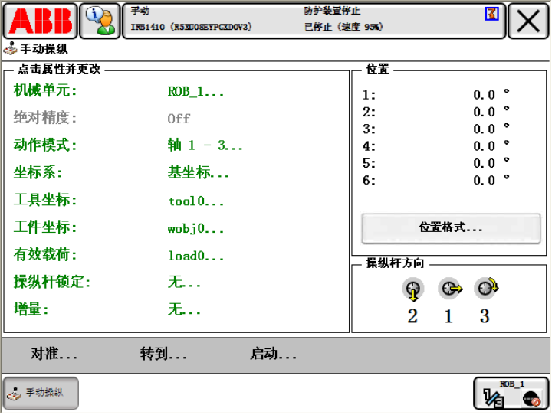
Task: Change motion mode 轴 1 - 3...
Action: click(x=205, y=145)
